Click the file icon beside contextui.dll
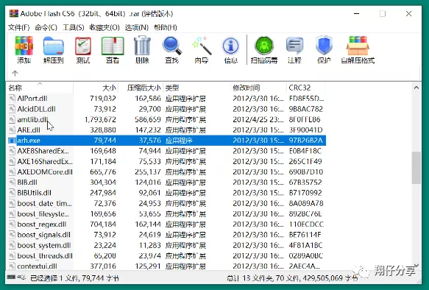 [x=12, y=266]
